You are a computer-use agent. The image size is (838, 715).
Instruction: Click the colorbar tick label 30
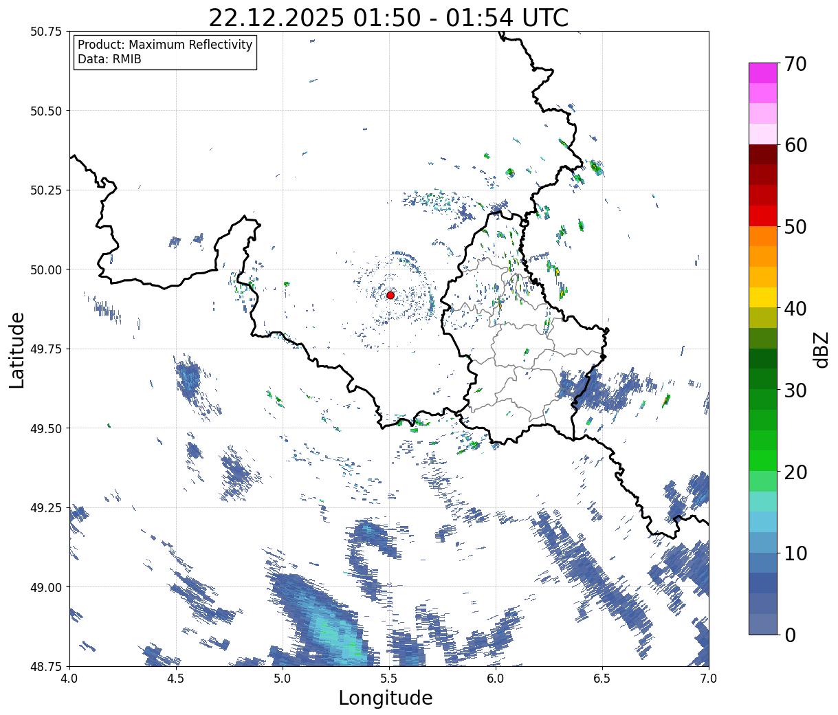pyautogui.click(x=795, y=390)
